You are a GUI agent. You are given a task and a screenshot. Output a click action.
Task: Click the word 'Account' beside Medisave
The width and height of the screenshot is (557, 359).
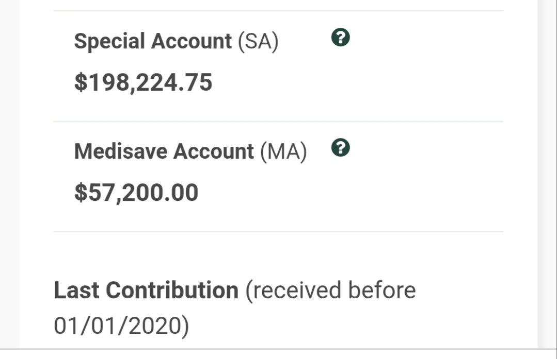[213, 151]
